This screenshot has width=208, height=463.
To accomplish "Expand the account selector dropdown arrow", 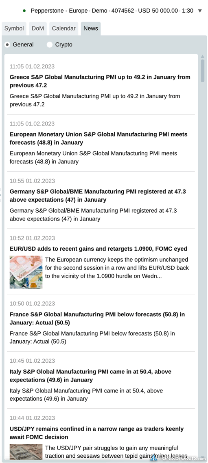I will 200,11.
